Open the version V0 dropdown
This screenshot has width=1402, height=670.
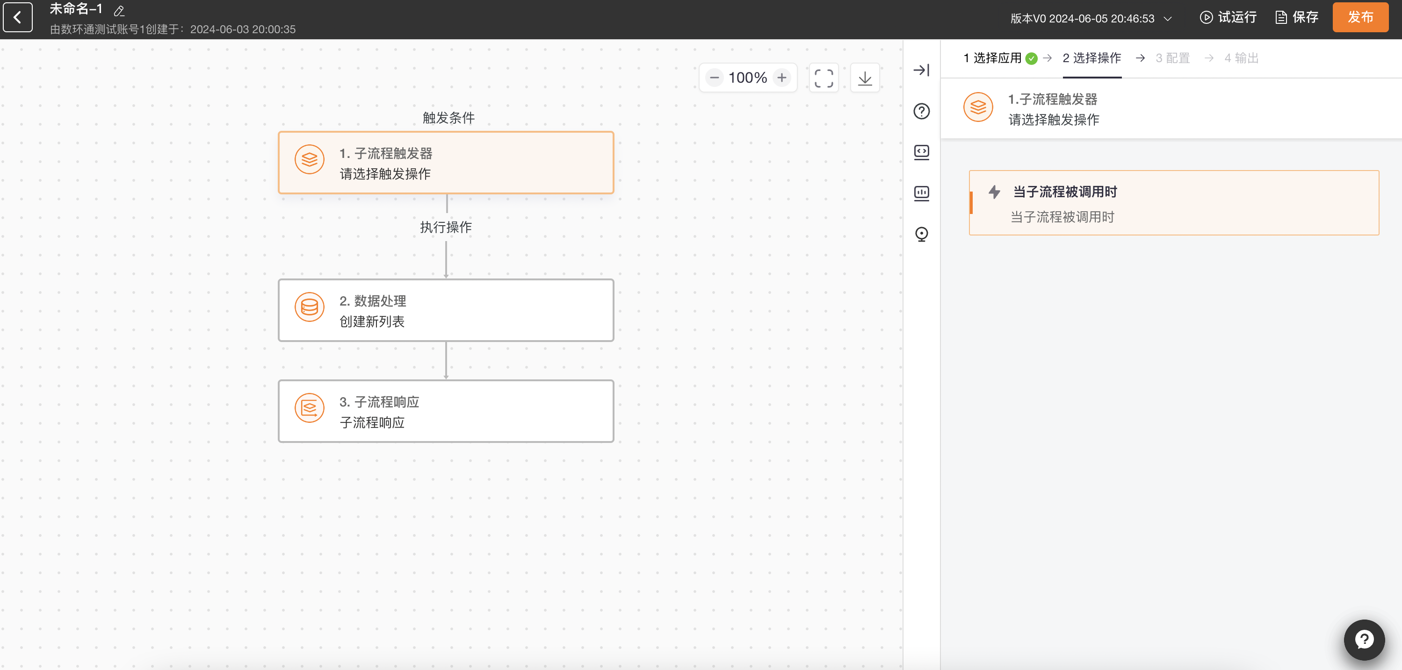(1091, 19)
